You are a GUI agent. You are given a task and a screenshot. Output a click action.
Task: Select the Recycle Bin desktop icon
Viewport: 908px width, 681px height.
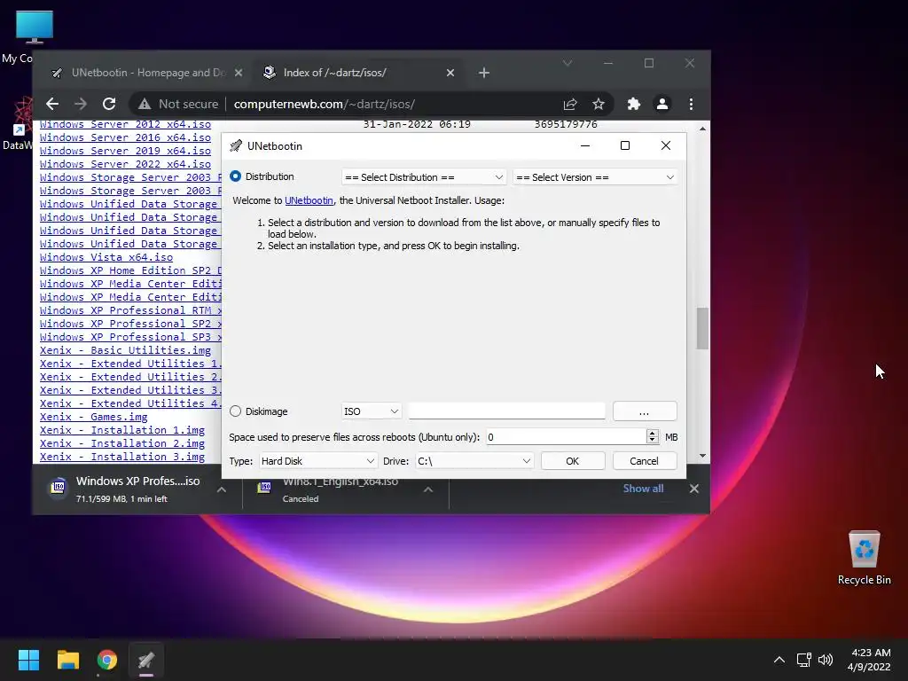[864, 557]
